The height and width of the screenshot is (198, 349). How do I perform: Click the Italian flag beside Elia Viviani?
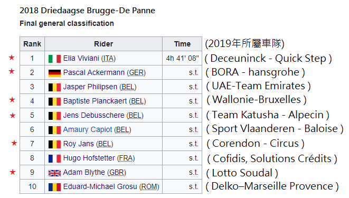click(54, 59)
